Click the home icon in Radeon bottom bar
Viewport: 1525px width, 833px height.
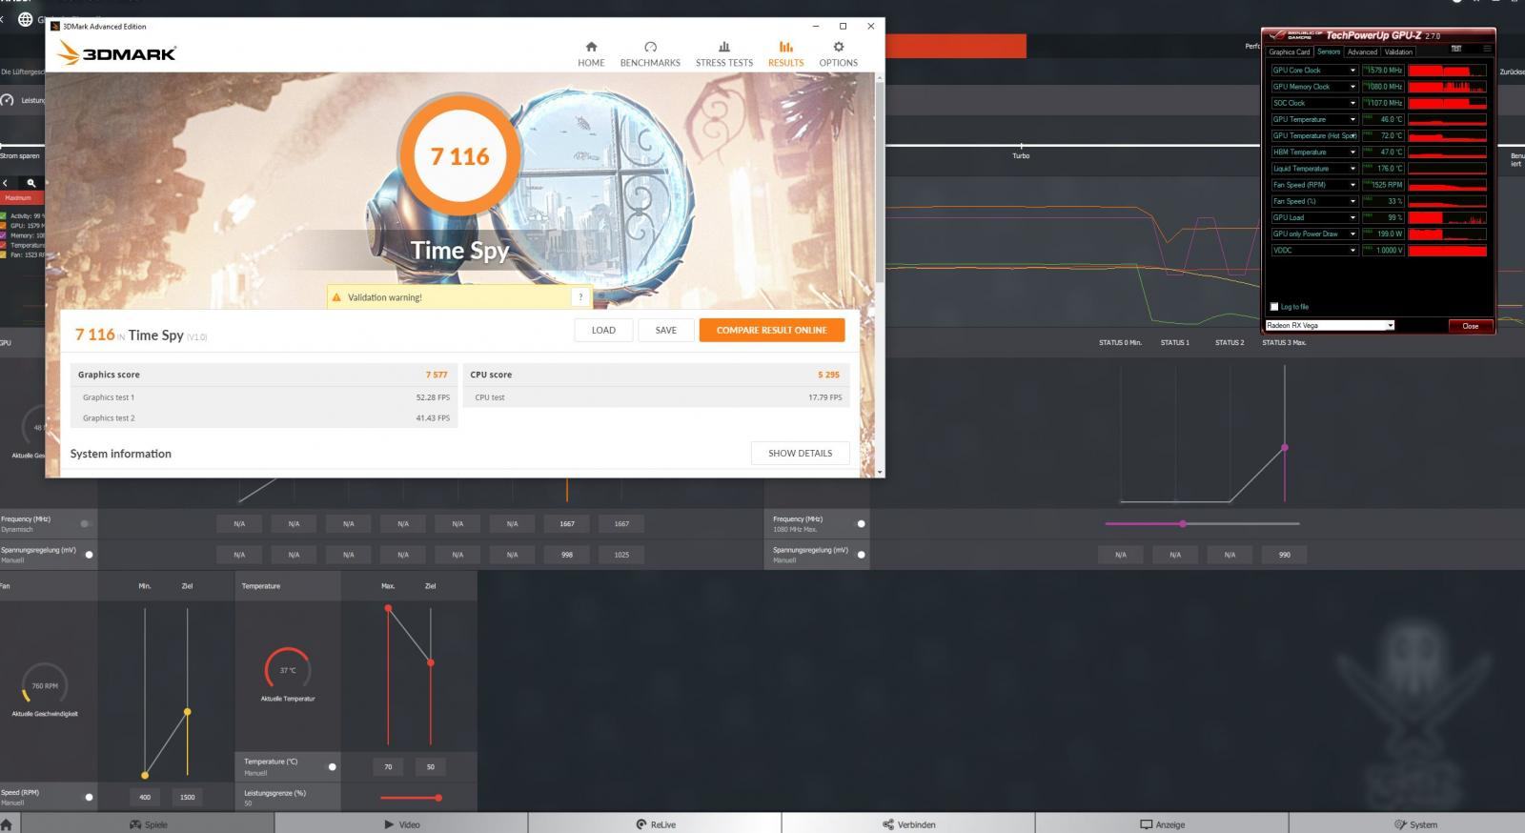point(7,824)
